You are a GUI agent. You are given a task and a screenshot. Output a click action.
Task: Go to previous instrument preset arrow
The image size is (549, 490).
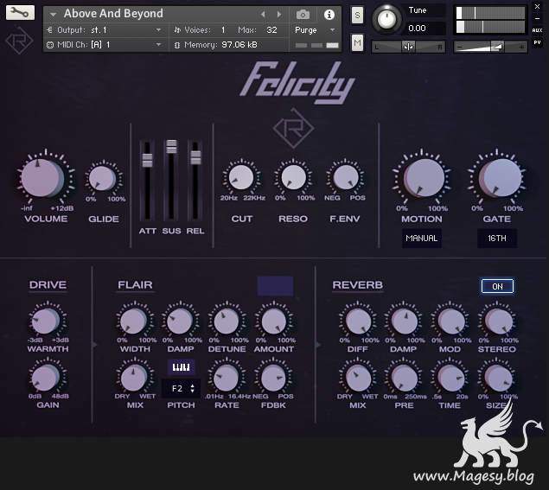click(x=264, y=15)
